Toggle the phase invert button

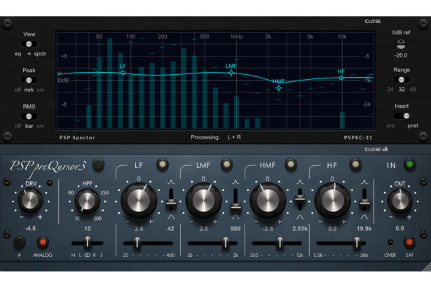coord(19,242)
